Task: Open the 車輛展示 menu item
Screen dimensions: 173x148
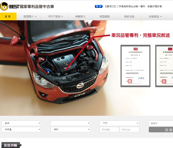Action: 80,16
